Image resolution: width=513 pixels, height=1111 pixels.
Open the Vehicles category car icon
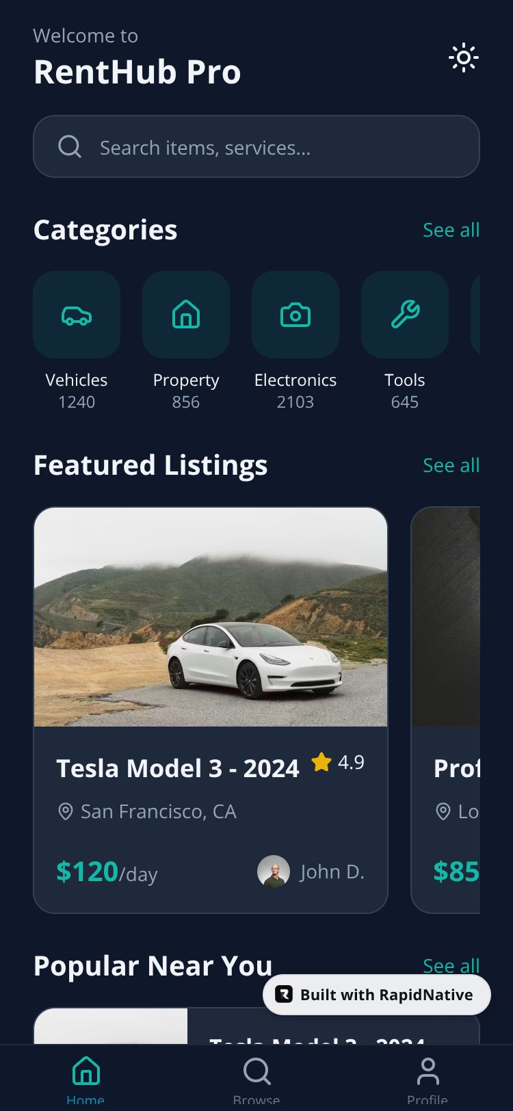77,315
